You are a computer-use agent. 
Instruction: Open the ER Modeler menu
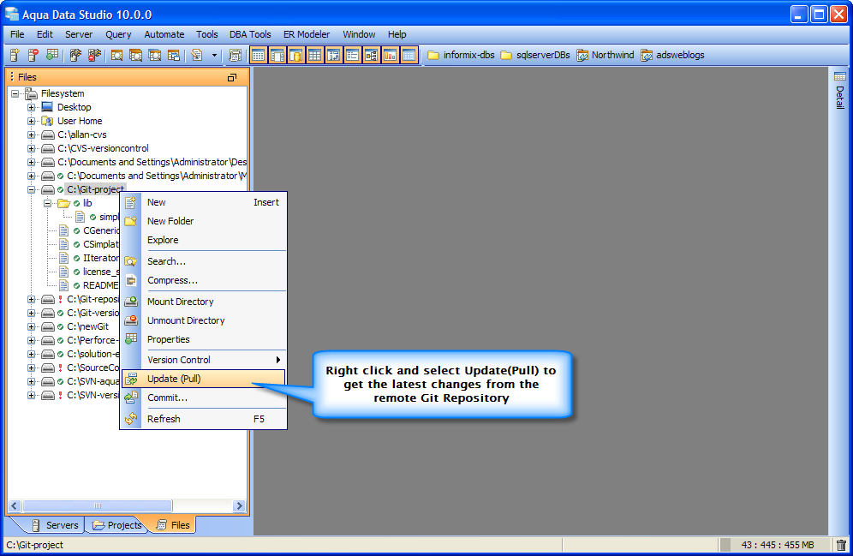(x=307, y=34)
